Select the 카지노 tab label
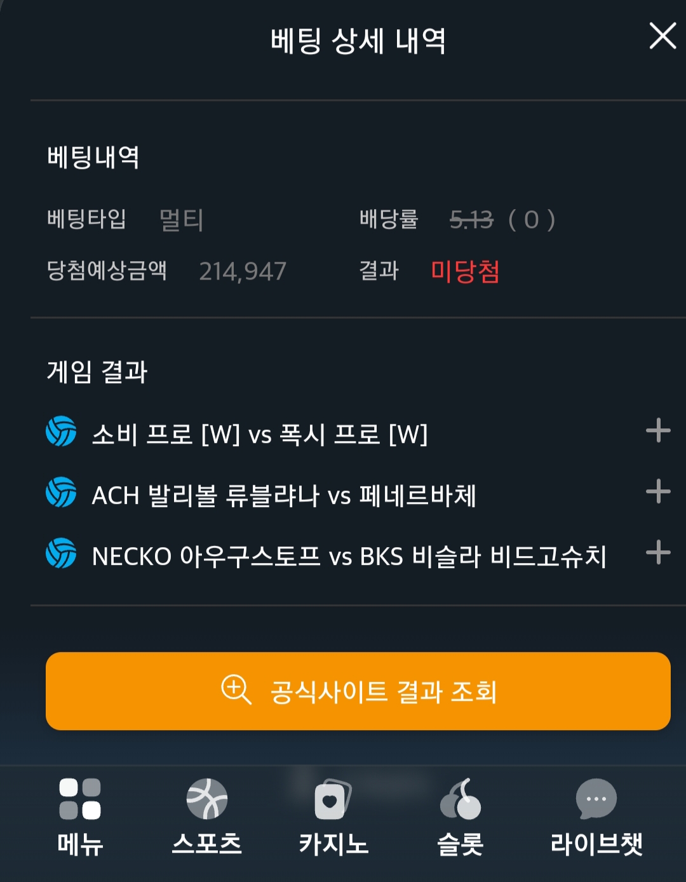The height and width of the screenshot is (882, 686). click(x=333, y=845)
